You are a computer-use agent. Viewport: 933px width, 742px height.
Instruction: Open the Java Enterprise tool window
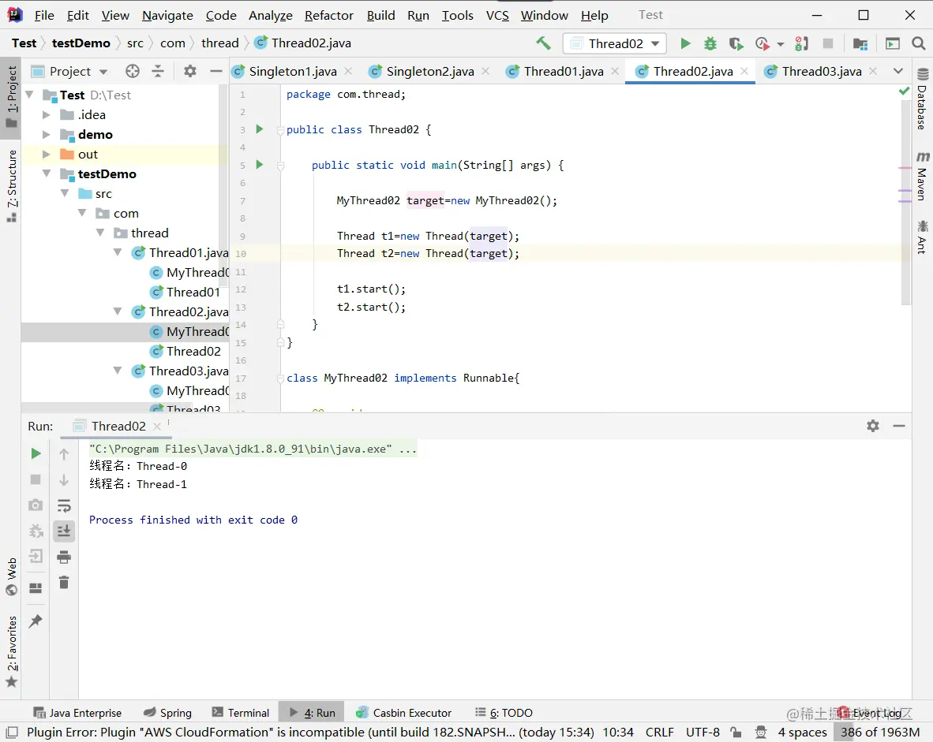[78, 712]
